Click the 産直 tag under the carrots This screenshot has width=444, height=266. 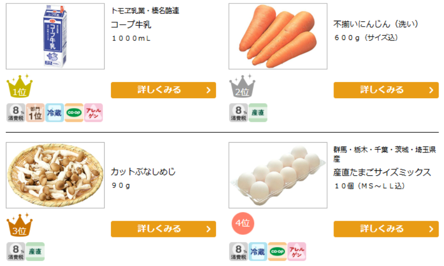point(258,113)
